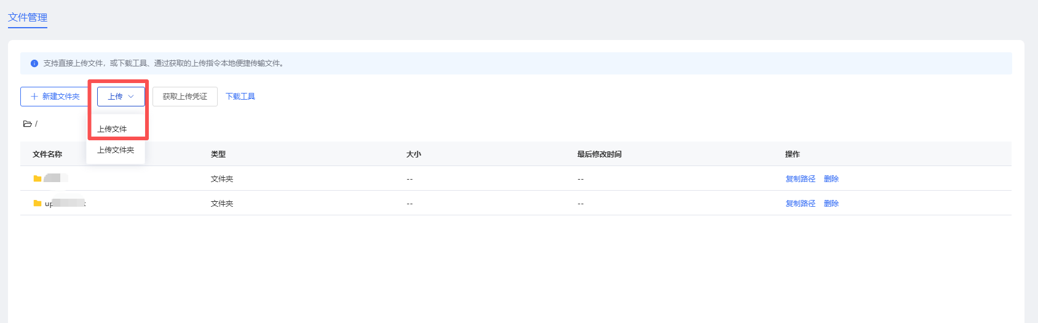Click 复制路径 for the first folder

(800, 179)
